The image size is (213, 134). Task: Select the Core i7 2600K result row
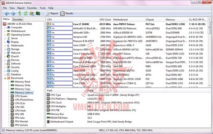pyautogui.click(x=127, y=24)
